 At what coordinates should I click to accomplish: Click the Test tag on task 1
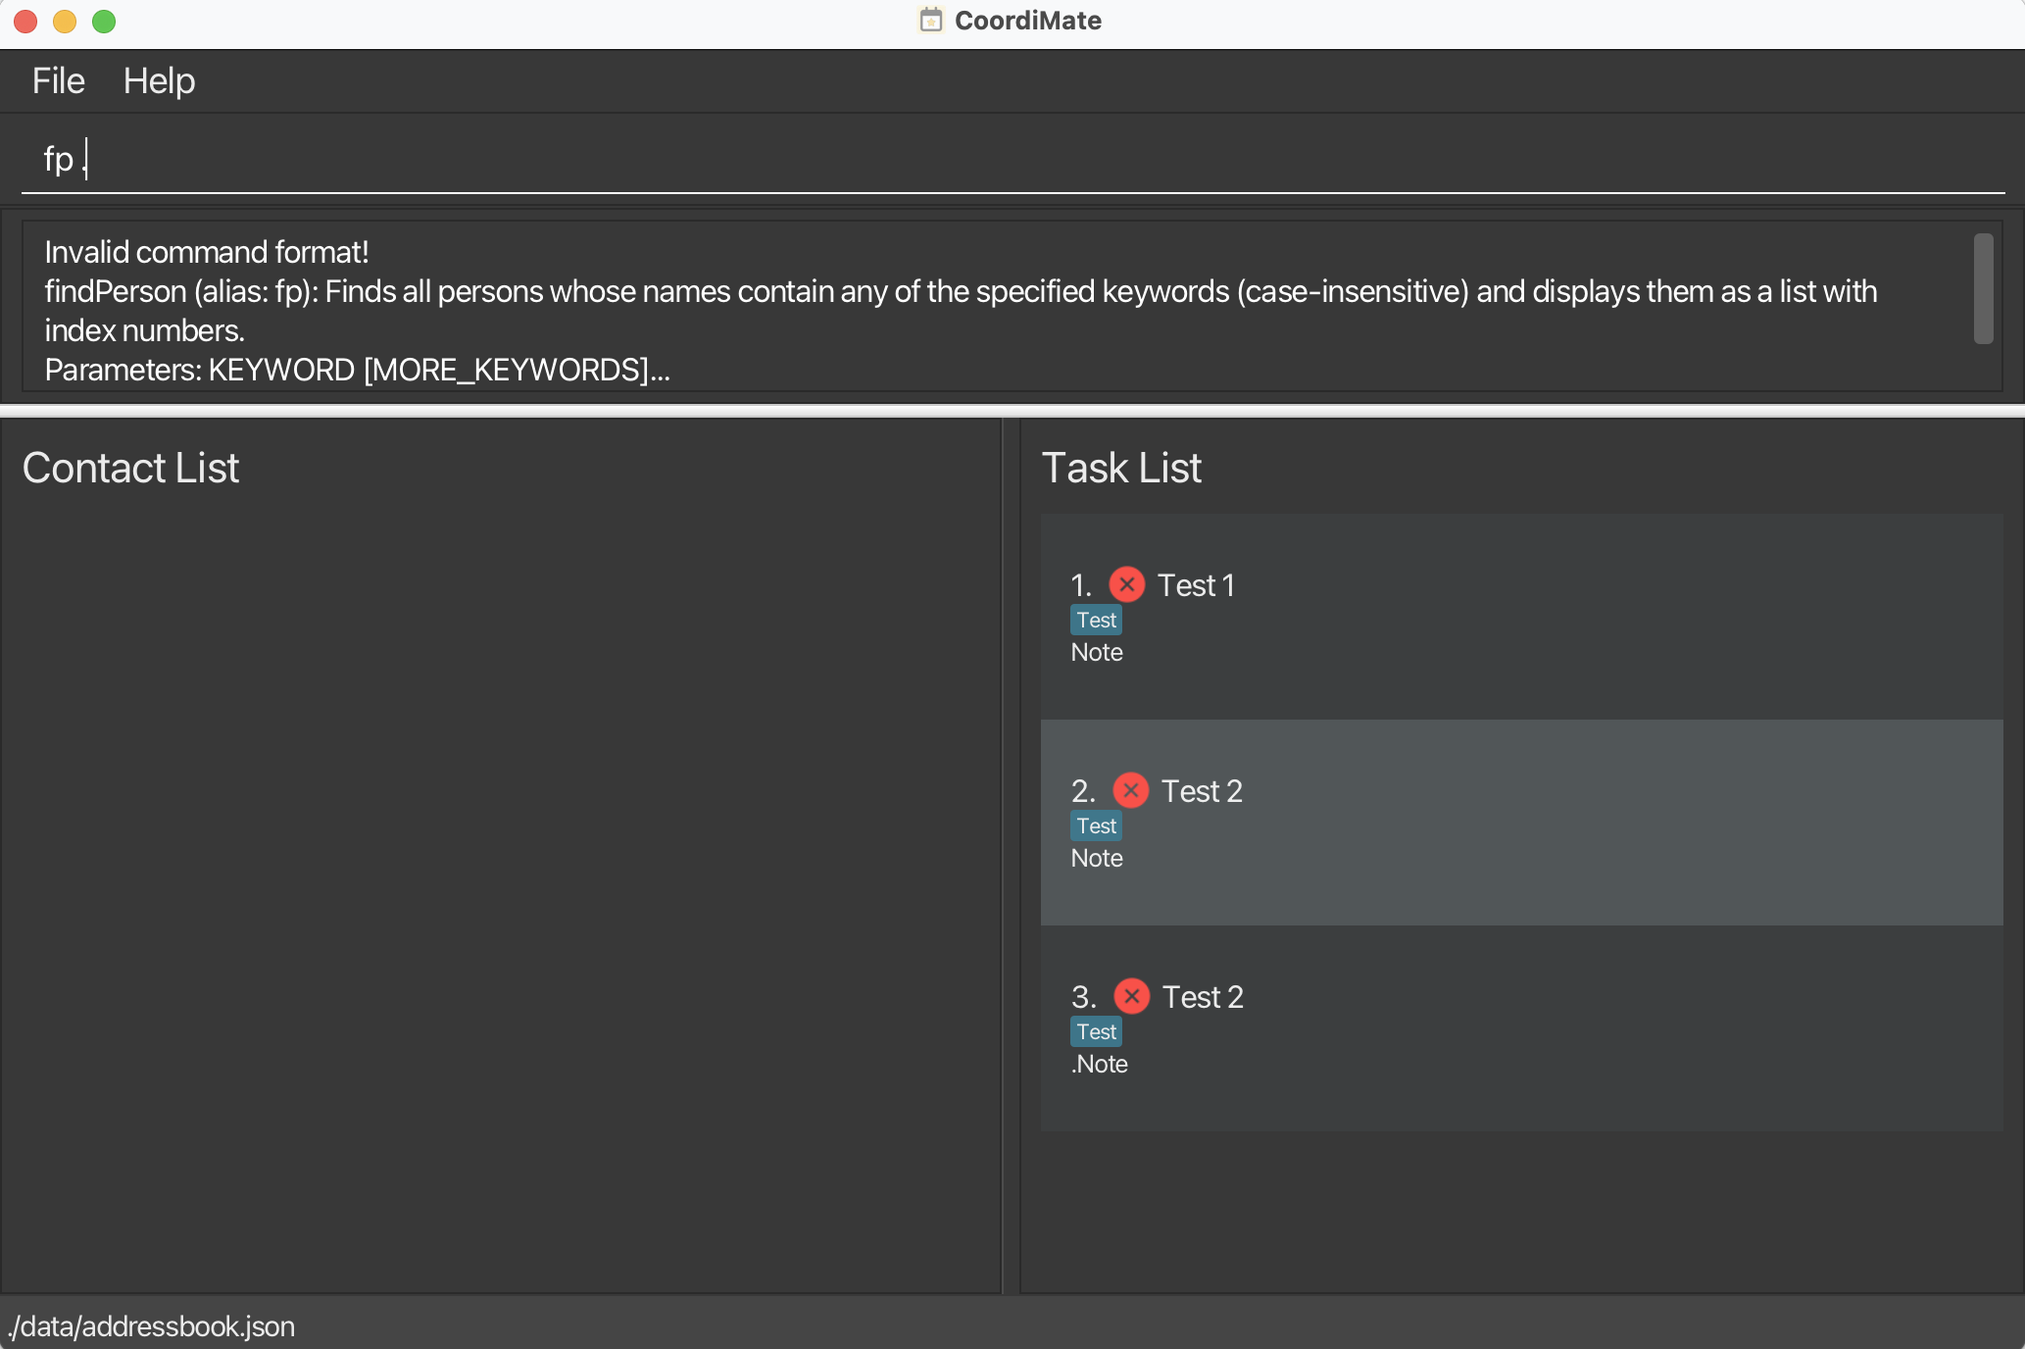pyautogui.click(x=1096, y=621)
